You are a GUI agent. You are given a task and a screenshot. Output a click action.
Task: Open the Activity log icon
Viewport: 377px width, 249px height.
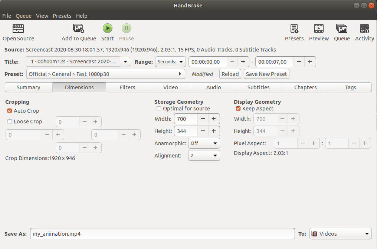tap(364, 29)
